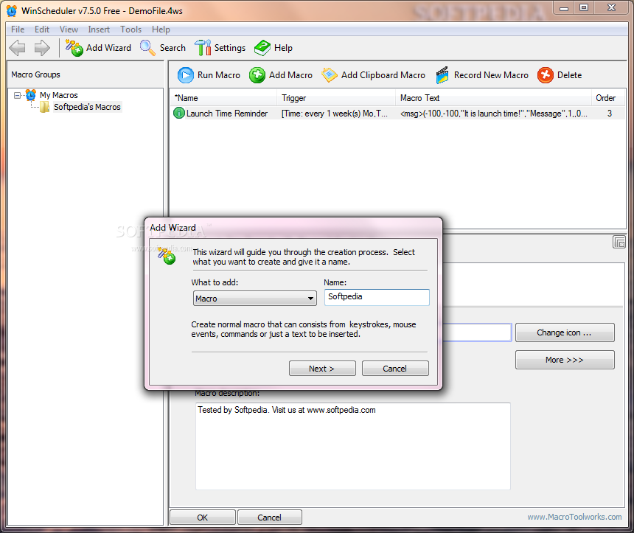
Task: Click OK at the bottom panel
Action: [x=203, y=518]
